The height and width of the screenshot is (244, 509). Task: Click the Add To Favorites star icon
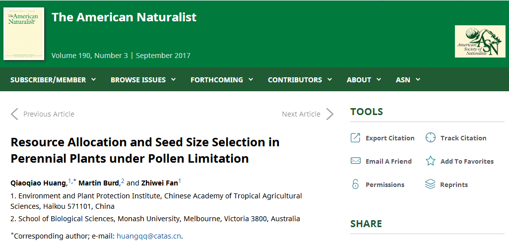click(430, 161)
